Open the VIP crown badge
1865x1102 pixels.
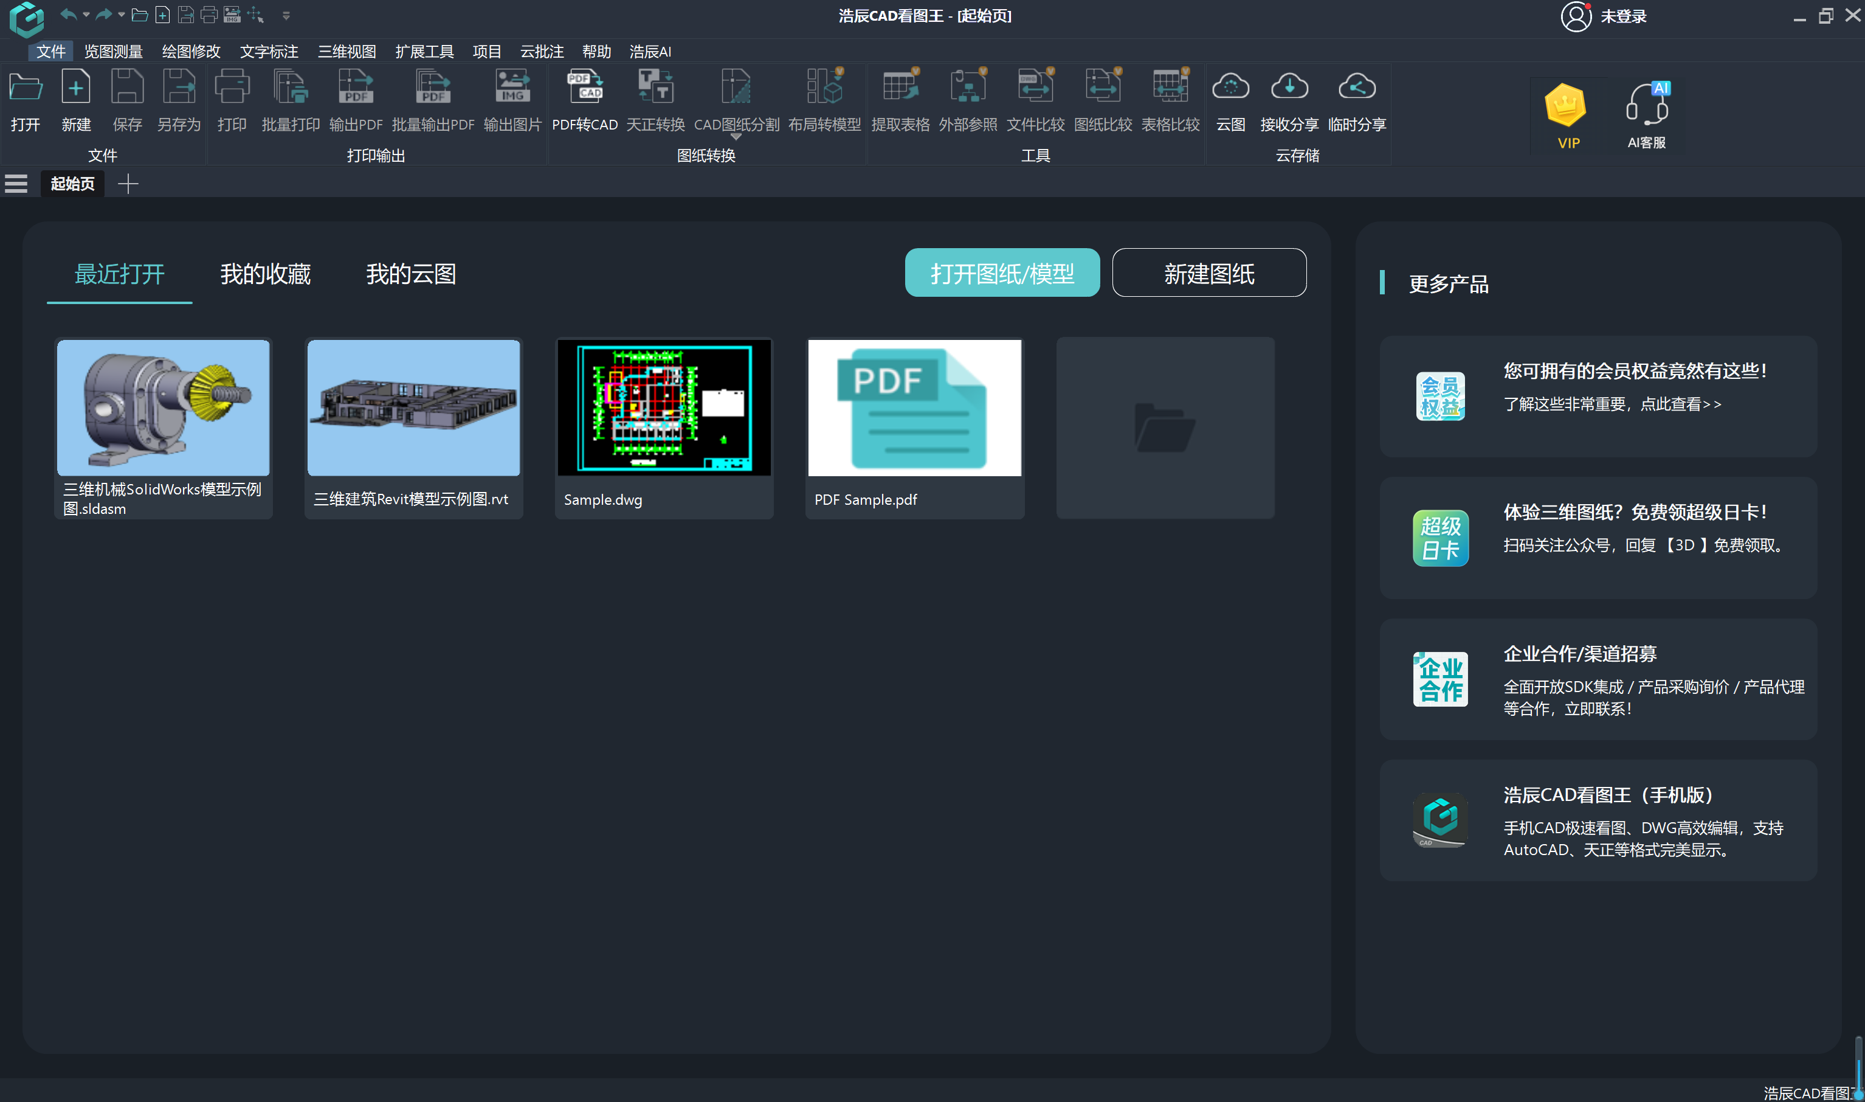pyautogui.click(x=1566, y=115)
